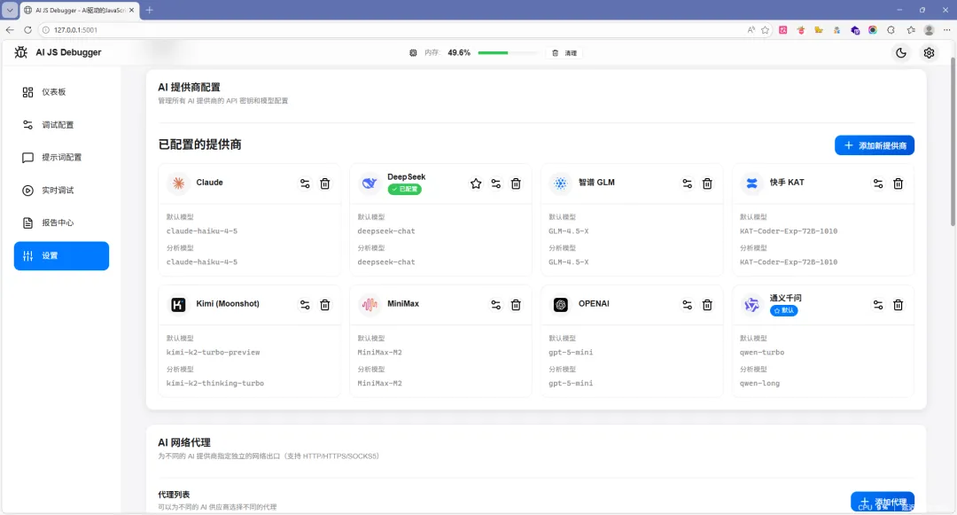Delete the MiniMax provider
This screenshot has height=515, width=957.
[516, 305]
